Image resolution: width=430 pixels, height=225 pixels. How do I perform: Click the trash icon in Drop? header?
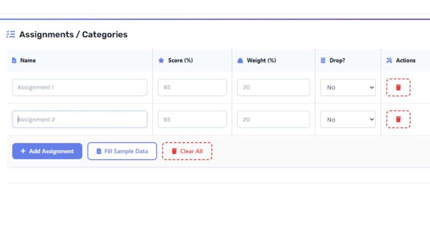(x=323, y=60)
